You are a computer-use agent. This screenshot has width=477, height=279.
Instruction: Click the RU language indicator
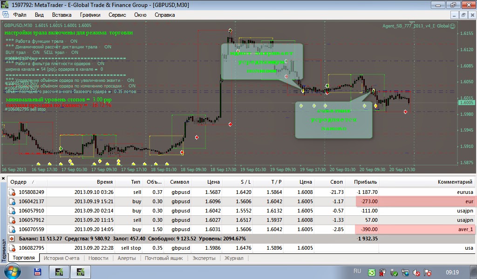point(357,271)
